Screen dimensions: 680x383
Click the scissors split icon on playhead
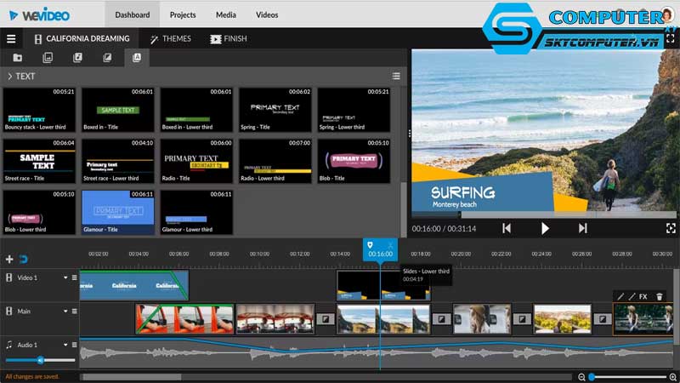(389, 244)
